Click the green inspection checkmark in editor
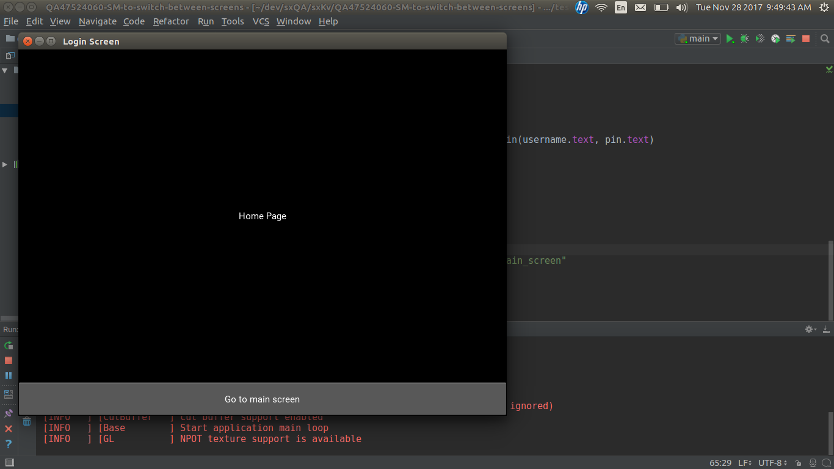Viewport: 834px width, 469px height. (829, 70)
